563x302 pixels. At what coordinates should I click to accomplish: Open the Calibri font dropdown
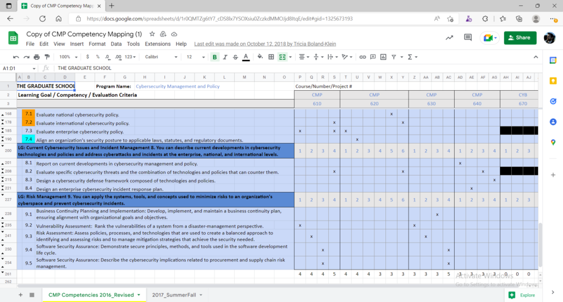point(159,57)
